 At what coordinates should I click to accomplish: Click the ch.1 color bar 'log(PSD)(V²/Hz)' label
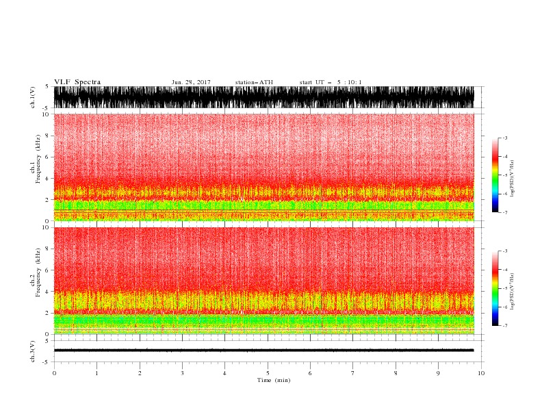512,179
